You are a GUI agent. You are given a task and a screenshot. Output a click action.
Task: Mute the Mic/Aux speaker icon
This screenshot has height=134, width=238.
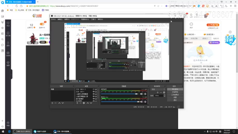click(142, 102)
